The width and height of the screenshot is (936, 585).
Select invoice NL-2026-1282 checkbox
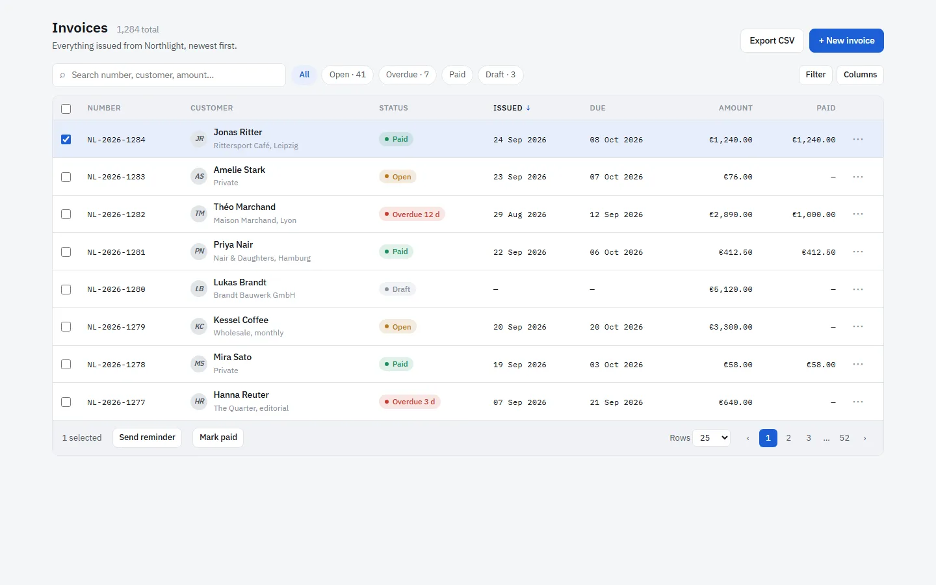click(x=66, y=214)
